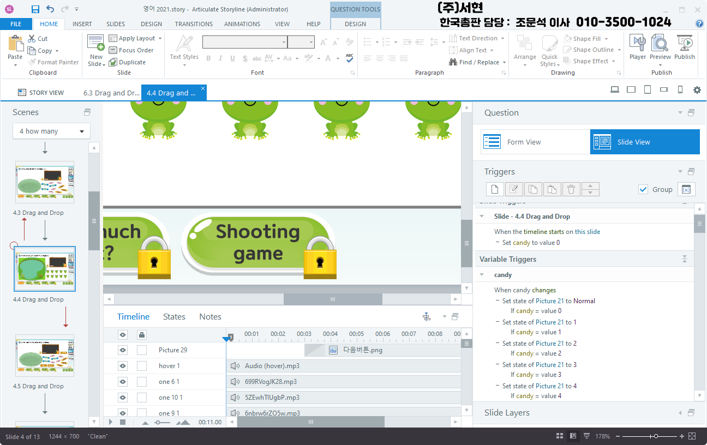
Task: Open the project variables manager icon
Action: click(686, 189)
